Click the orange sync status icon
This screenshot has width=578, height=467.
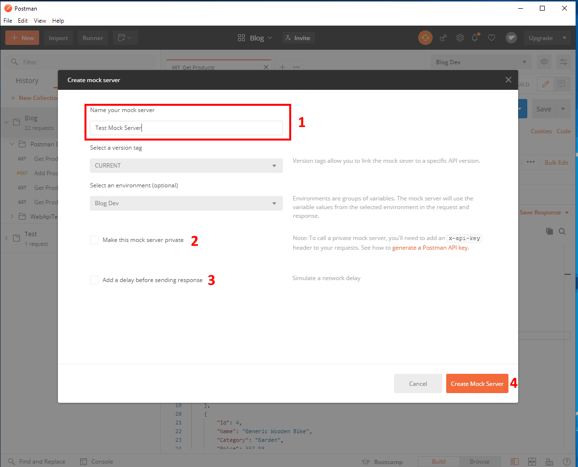pos(425,38)
